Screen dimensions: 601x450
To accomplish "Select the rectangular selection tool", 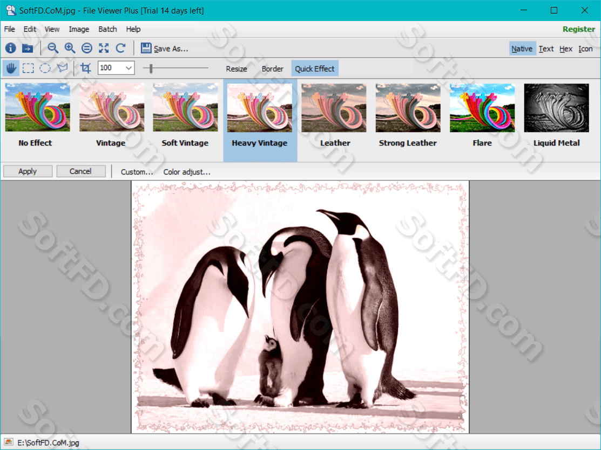I will point(28,68).
